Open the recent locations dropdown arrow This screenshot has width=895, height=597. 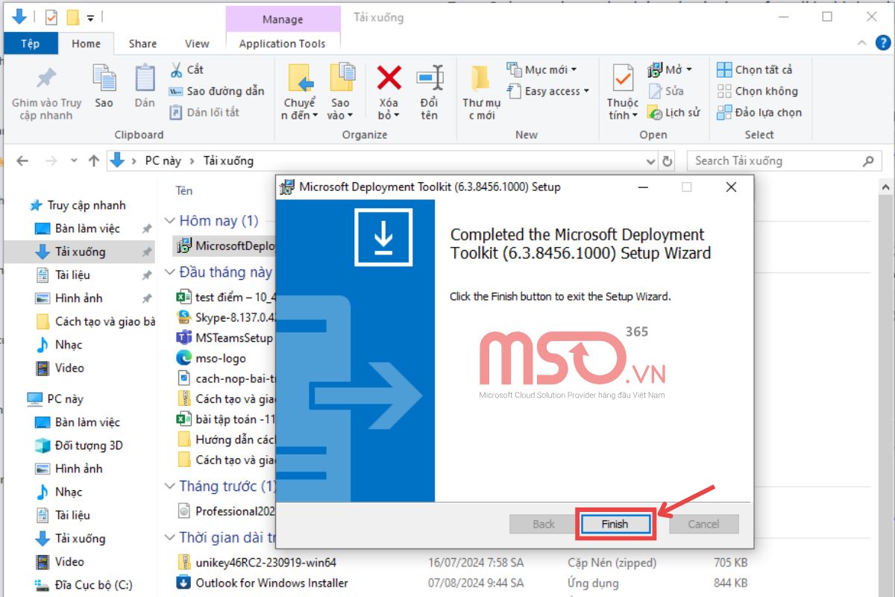click(73, 161)
